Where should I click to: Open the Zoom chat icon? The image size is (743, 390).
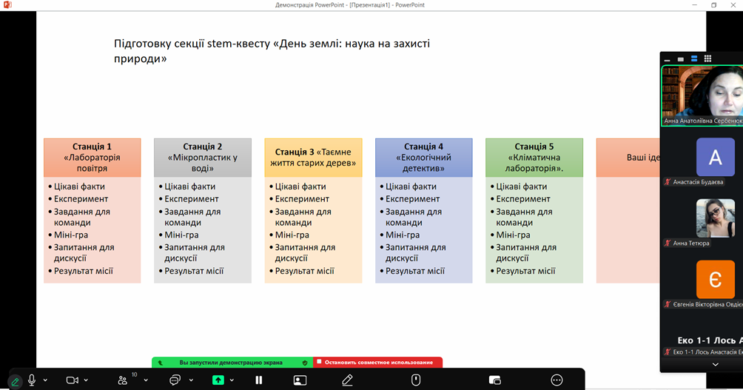pyautogui.click(x=175, y=380)
